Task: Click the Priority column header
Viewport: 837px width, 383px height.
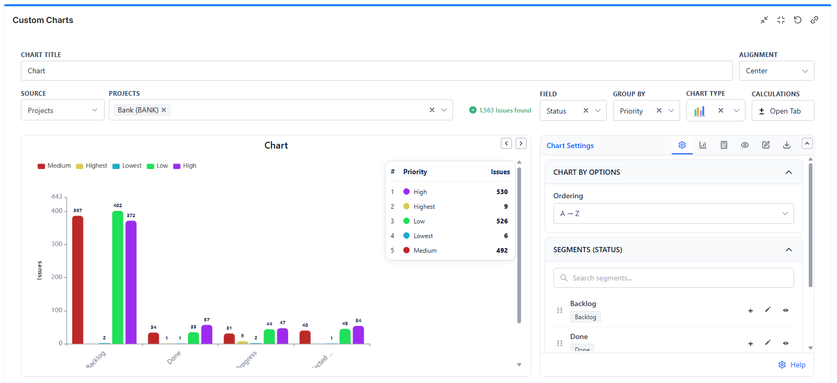Action: point(415,172)
